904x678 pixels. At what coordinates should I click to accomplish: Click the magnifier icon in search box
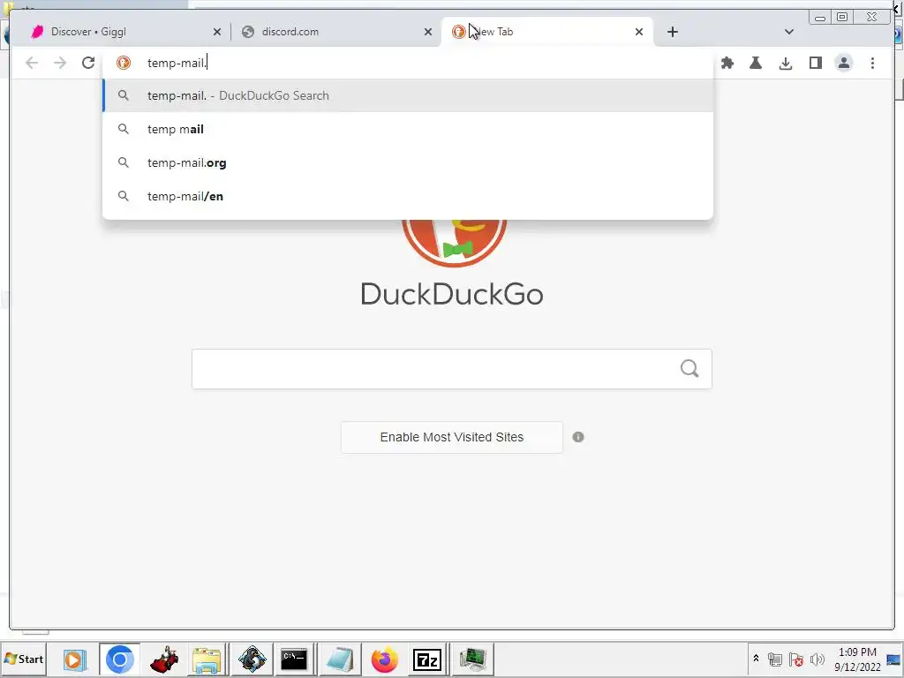click(x=689, y=368)
